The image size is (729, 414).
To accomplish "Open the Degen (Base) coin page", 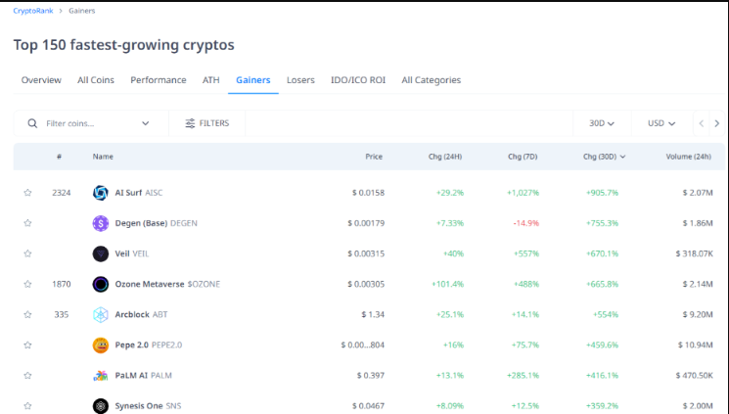I will click(157, 223).
